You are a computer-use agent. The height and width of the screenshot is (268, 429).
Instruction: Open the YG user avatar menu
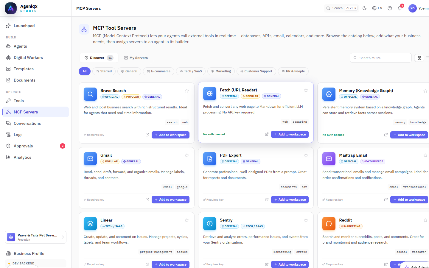(x=412, y=8)
